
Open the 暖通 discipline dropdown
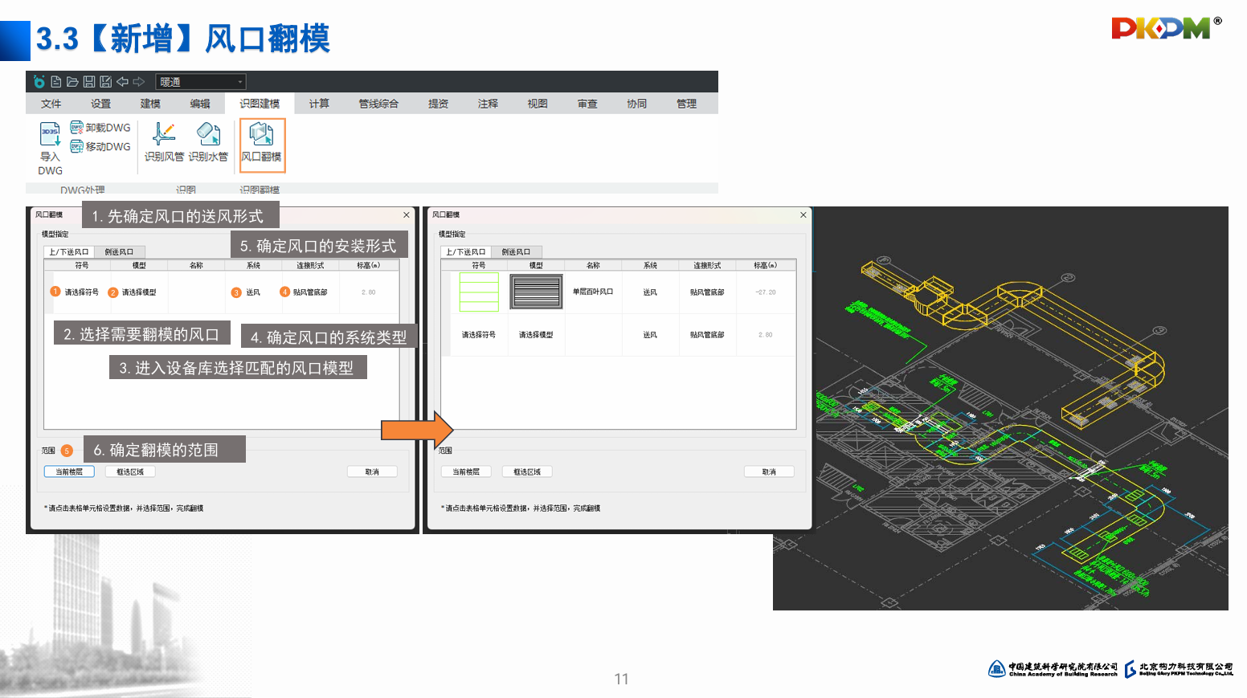click(201, 82)
